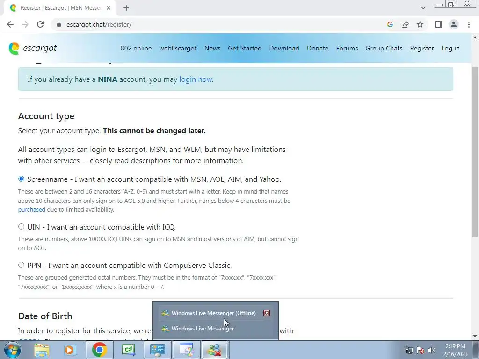
Task: Visit the Forums link
Action: 347,48
